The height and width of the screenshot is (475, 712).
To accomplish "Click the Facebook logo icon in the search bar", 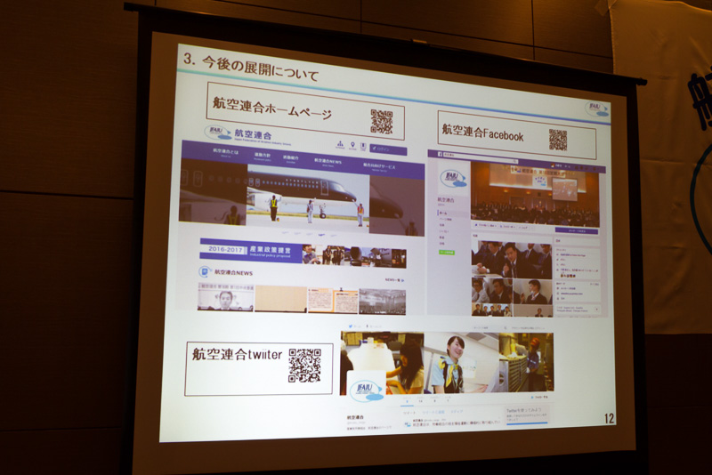I will [x=440, y=154].
